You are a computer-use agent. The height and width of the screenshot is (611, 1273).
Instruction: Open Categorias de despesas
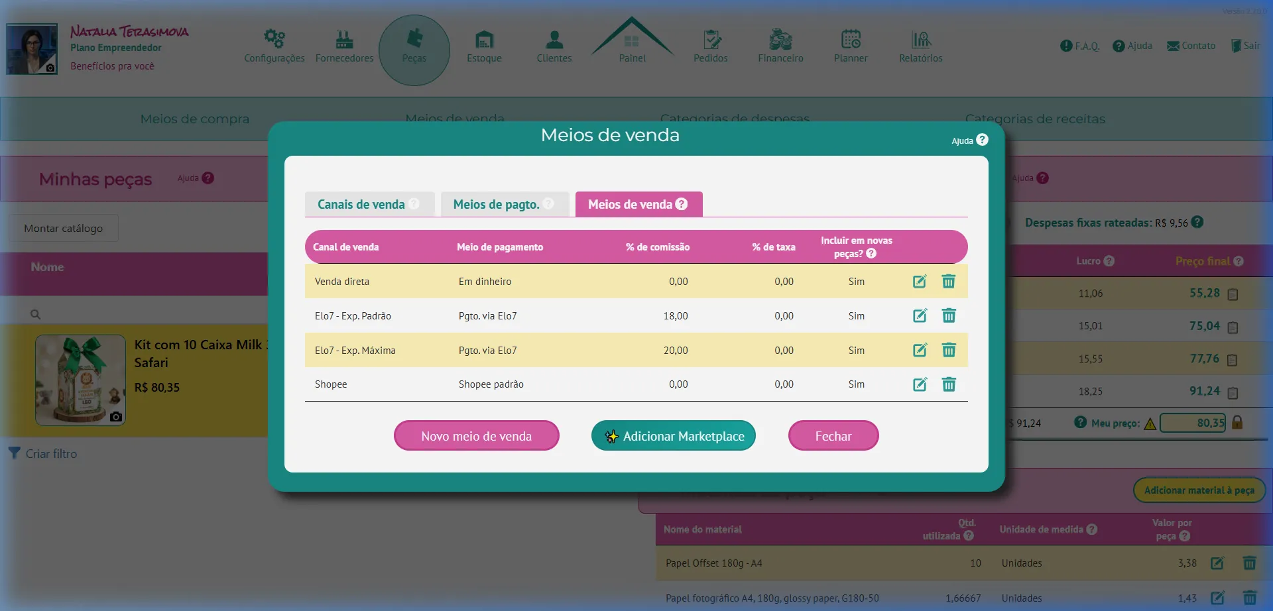click(x=736, y=119)
